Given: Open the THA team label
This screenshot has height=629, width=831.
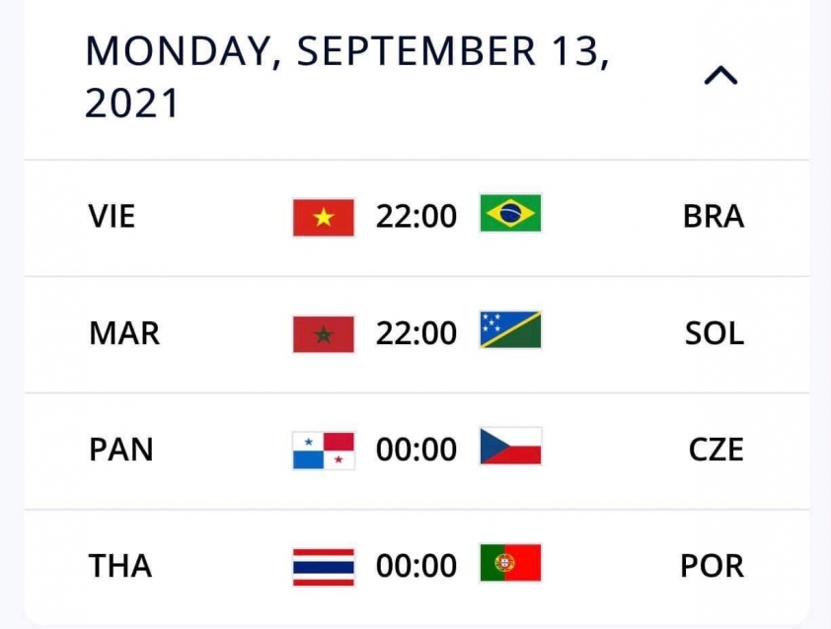Looking at the screenshot, I should pyautogui.click(x=120, y=566).
